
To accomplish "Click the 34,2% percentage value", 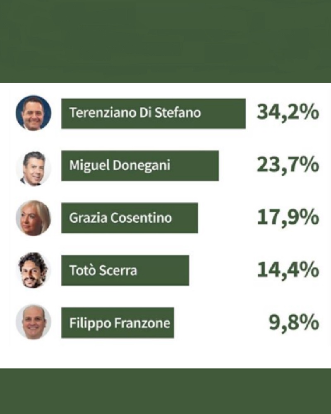I will 288,113.
